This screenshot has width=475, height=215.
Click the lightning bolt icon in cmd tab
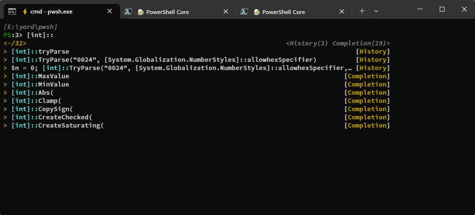point(25,12)
